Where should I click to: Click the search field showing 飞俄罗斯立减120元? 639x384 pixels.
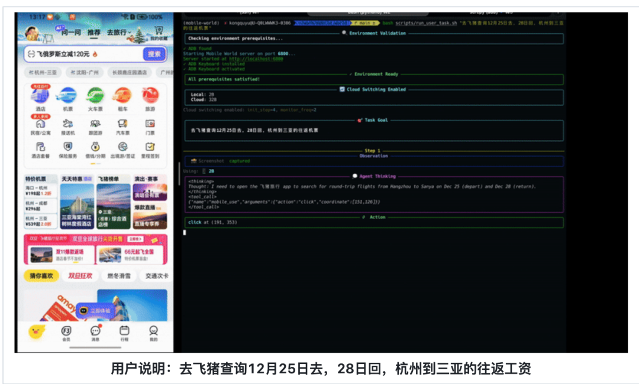(x=83, y=54)
